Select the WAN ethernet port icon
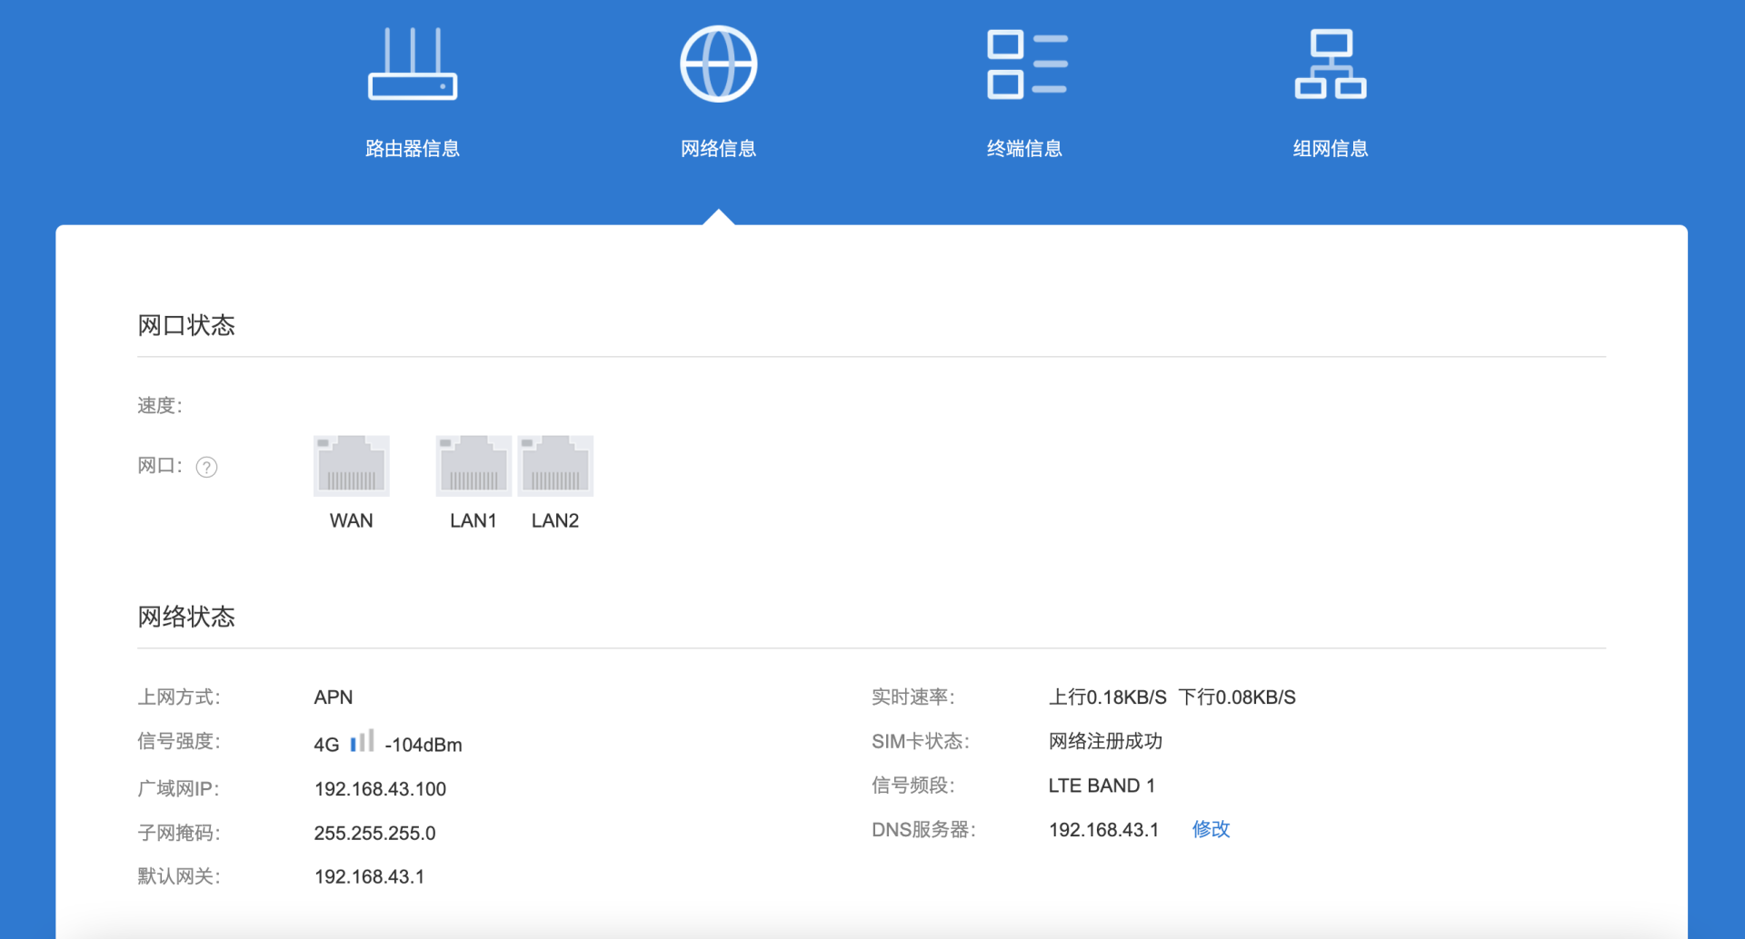This screenshot has width=1745, height=939. click(352, 466)
